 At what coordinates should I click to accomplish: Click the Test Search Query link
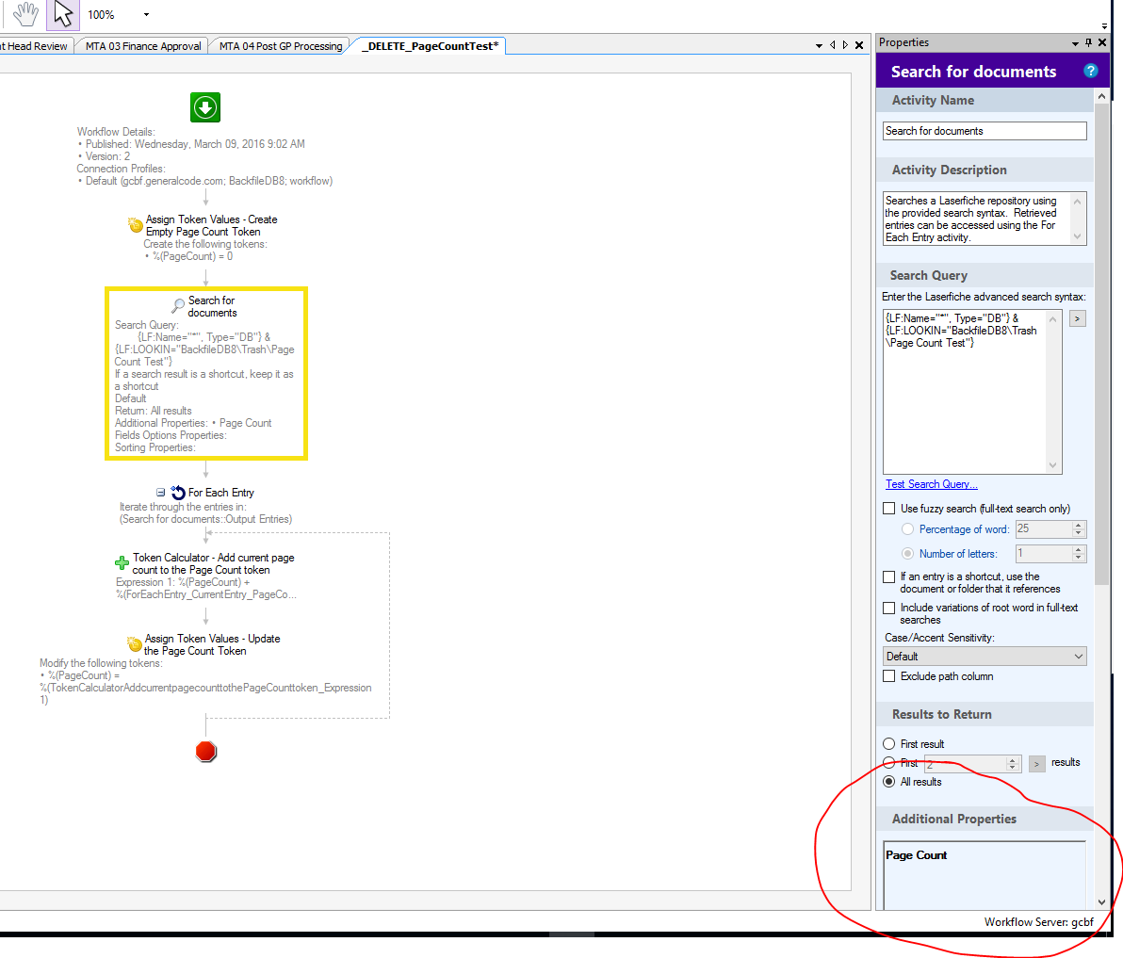931,484
